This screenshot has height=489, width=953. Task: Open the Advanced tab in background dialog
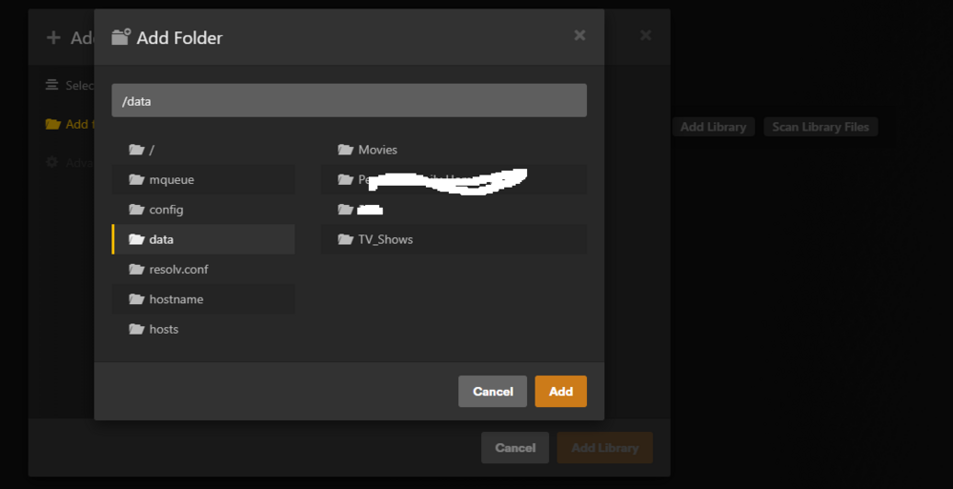70,162
